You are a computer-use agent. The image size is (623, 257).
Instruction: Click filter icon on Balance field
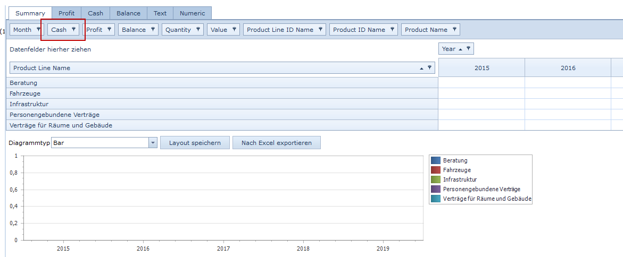(153, 29)
